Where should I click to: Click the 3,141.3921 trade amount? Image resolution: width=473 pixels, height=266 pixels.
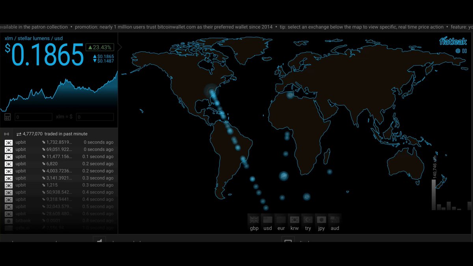click(59, 178)
